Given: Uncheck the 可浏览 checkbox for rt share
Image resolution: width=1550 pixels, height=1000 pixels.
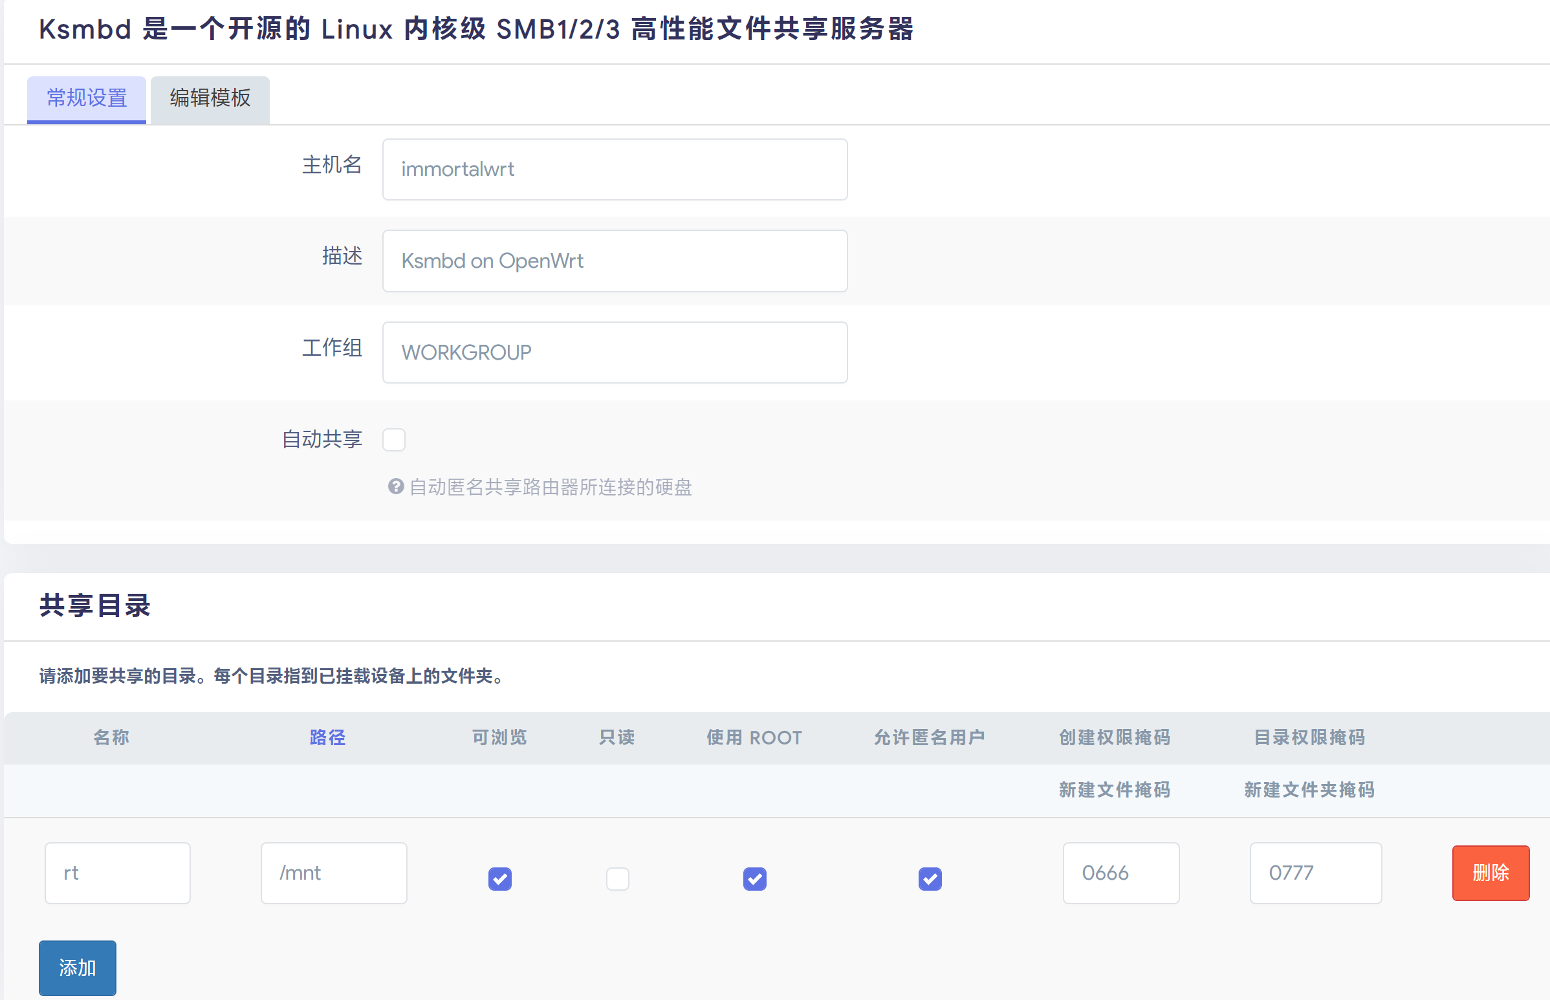Looking at the screenshot, I should coord(499,878).
